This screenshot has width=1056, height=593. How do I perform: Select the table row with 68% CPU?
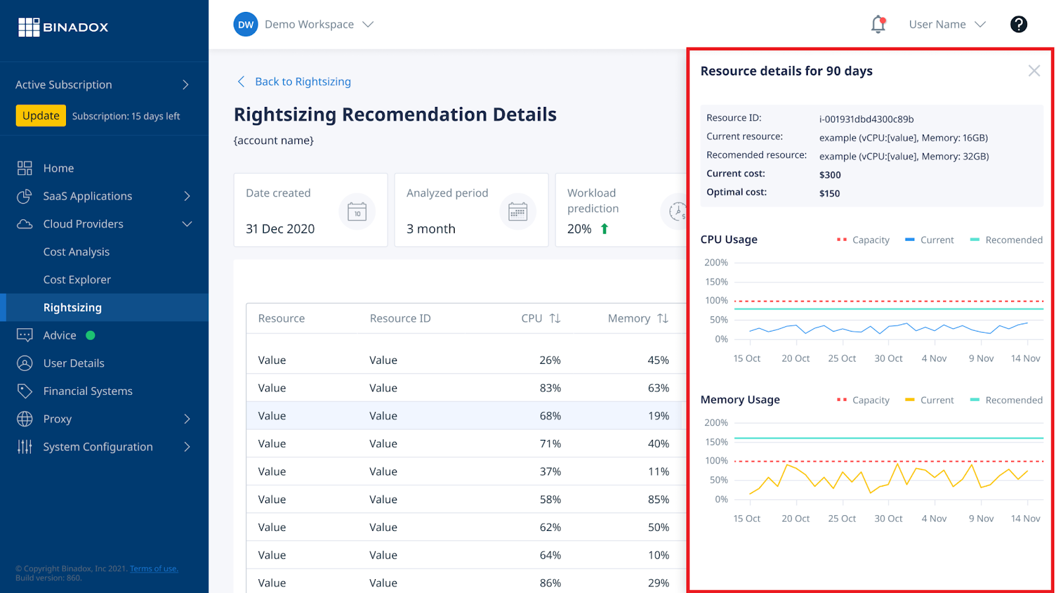[x=466, y=416]
